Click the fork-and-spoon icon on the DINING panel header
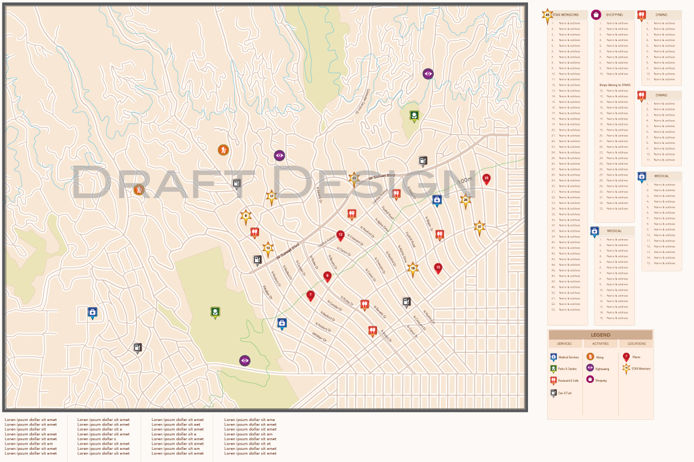The image size is (694, 462). coord(642,14)
